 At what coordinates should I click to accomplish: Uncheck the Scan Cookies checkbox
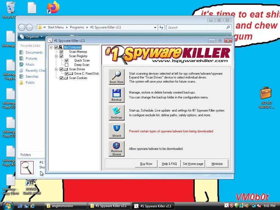[x=62, y=78]
